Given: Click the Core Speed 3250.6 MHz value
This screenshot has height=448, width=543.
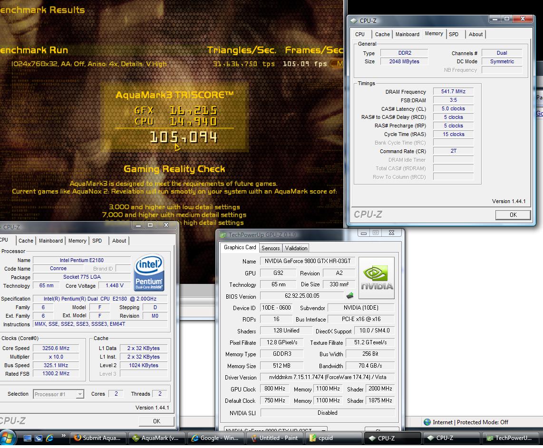Looking at the screenshot, I should coord(56,348).
